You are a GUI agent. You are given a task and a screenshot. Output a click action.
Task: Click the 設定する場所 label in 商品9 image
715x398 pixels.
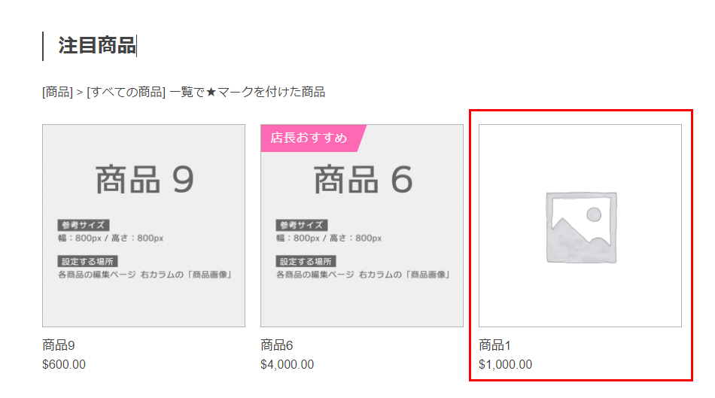coord(87,261)
